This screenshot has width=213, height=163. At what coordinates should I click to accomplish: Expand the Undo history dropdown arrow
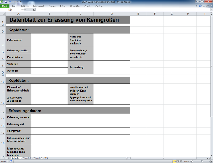pyautogui.click(x=12, y=2)
